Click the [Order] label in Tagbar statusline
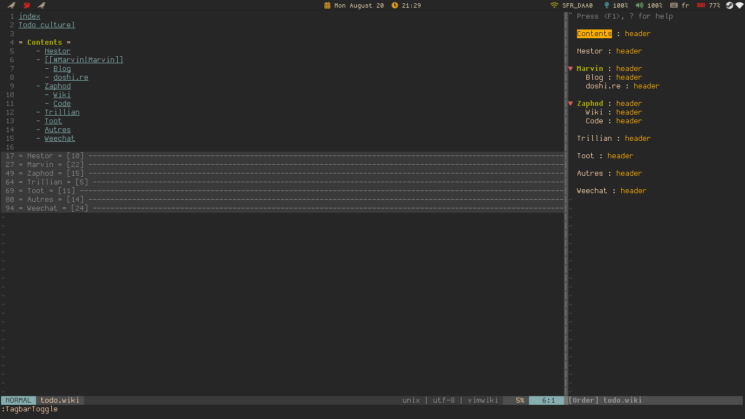The height and width of the screenshot is (419, 745). coord(583,400)
